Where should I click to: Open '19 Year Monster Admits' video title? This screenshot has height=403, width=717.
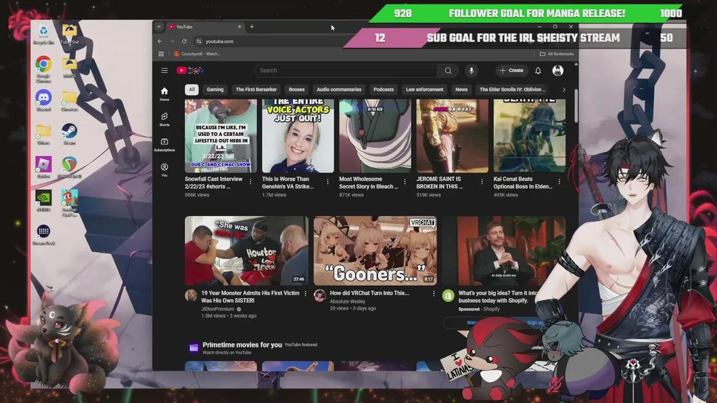[x=250, y=297]
